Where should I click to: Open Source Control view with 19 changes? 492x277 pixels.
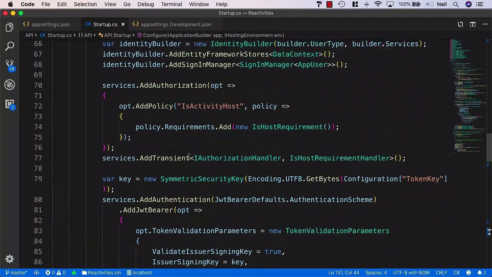pyautogui.click(x=10, y=65)
